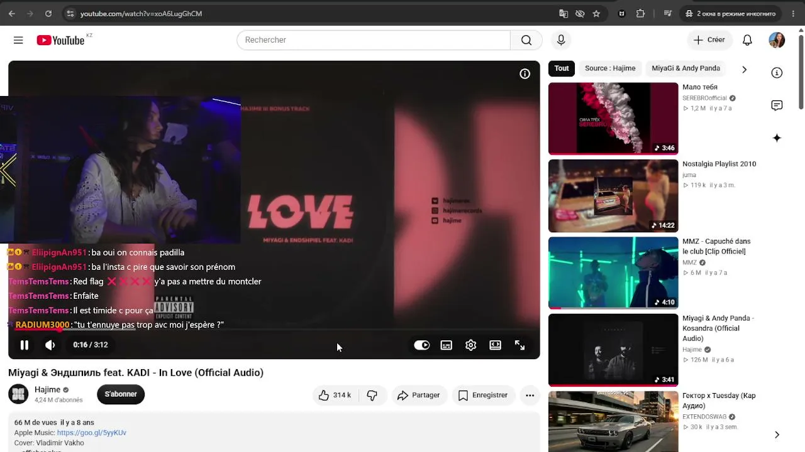This screenshot has width=805, height=452.
Task: Click the 66 M de vues text
Action: [x=36, y=422]
